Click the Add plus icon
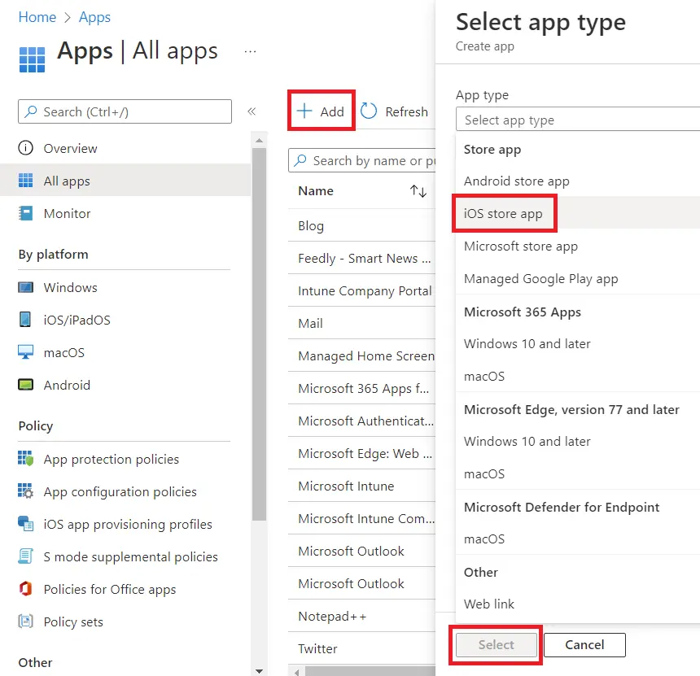Image resolution: width=700 pixels, height=676 pixels. click(x=305, y=111)
